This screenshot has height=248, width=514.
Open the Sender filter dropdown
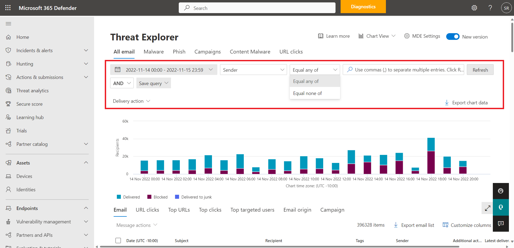[x=253, y=70]
